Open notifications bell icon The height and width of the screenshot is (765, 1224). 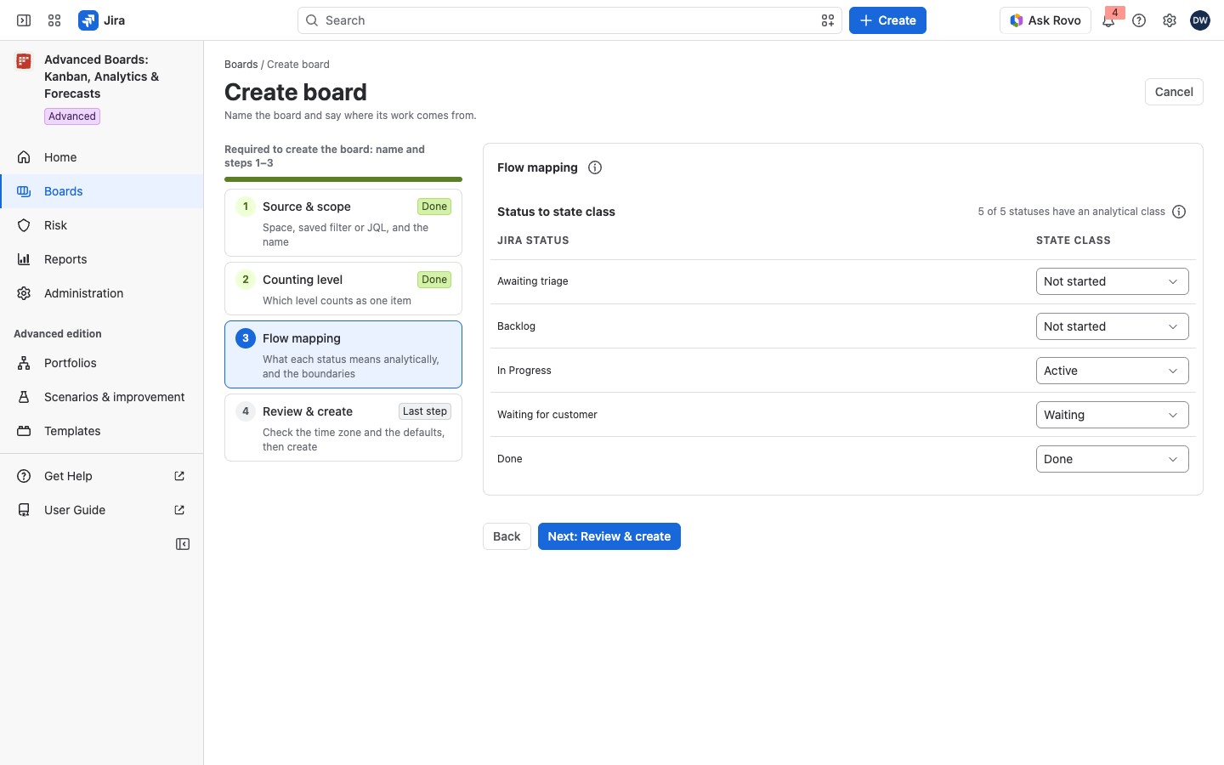tap(1108, 20)
